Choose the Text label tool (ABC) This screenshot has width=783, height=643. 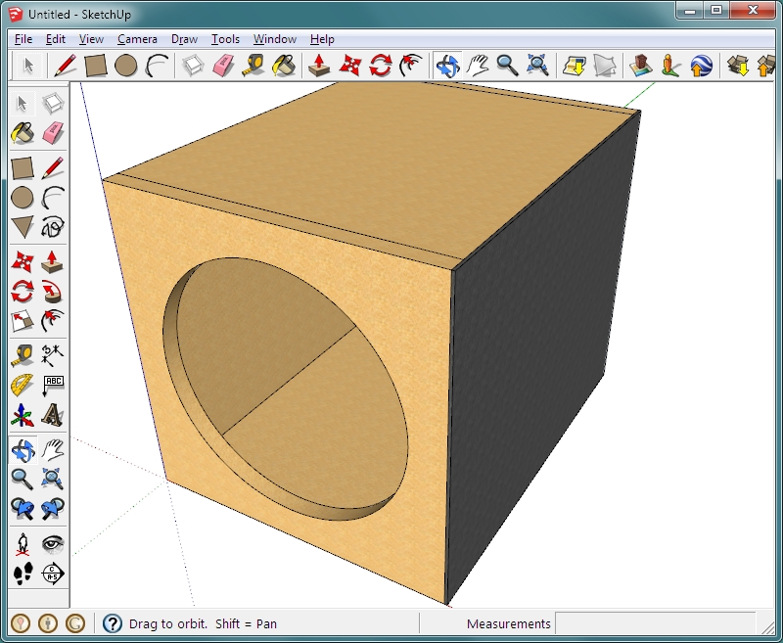pos(53,386)
